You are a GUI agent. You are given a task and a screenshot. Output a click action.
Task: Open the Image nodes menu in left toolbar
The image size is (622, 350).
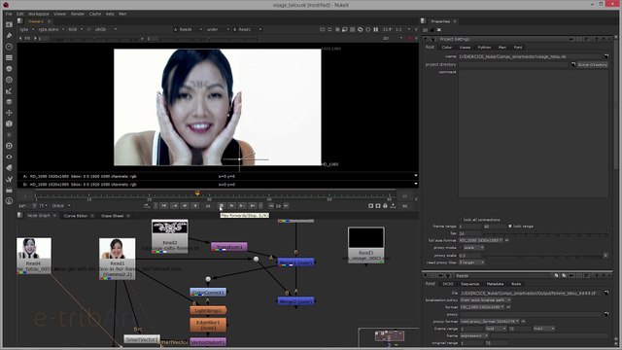pos(9,24)
